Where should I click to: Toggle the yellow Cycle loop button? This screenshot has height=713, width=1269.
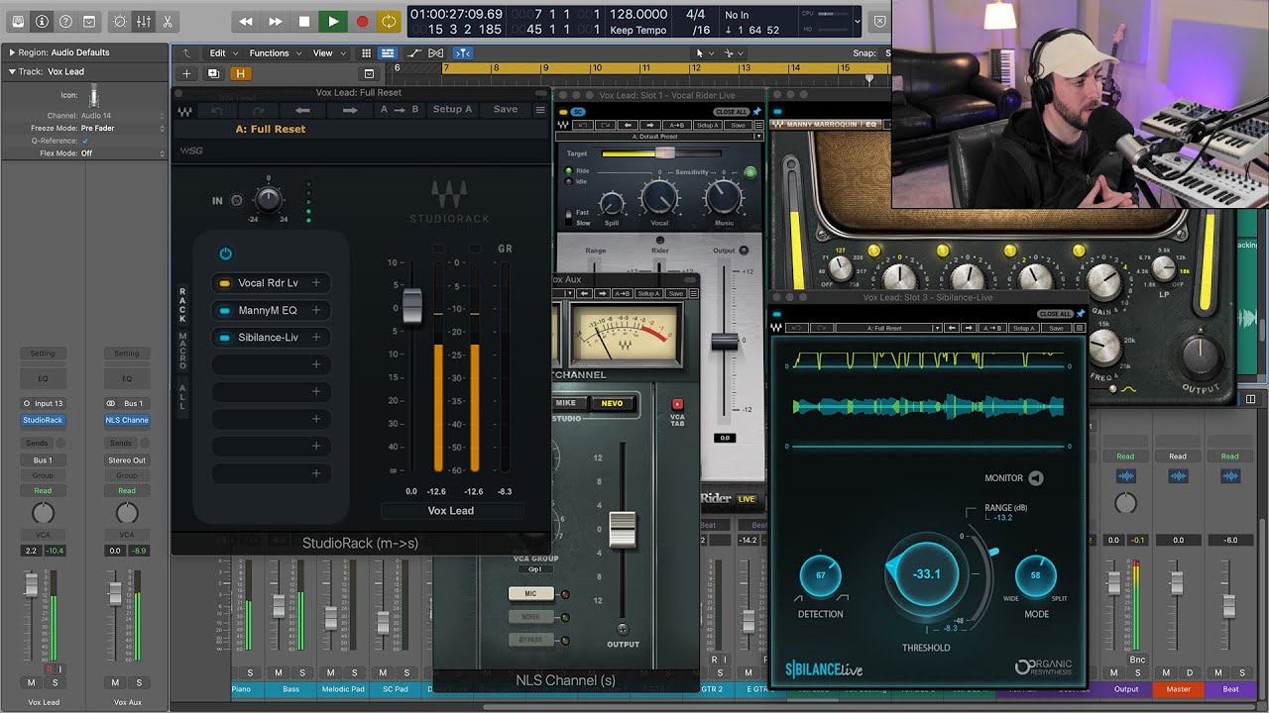pos(390,21)
